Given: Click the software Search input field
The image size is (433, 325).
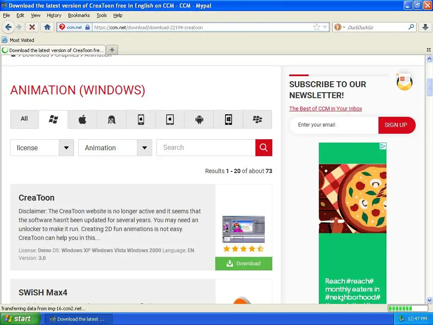Looking at the screenshot, I should (206, 148).
